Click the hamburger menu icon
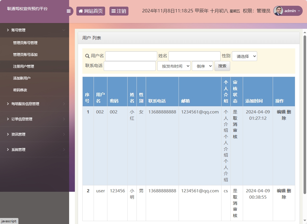The height and width of the screenshot is (224, 307). click(69, 11)
